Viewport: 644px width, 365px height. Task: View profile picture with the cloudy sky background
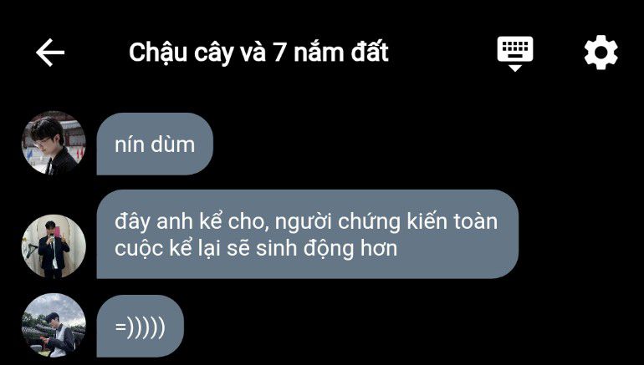click(x=54, y=325)
